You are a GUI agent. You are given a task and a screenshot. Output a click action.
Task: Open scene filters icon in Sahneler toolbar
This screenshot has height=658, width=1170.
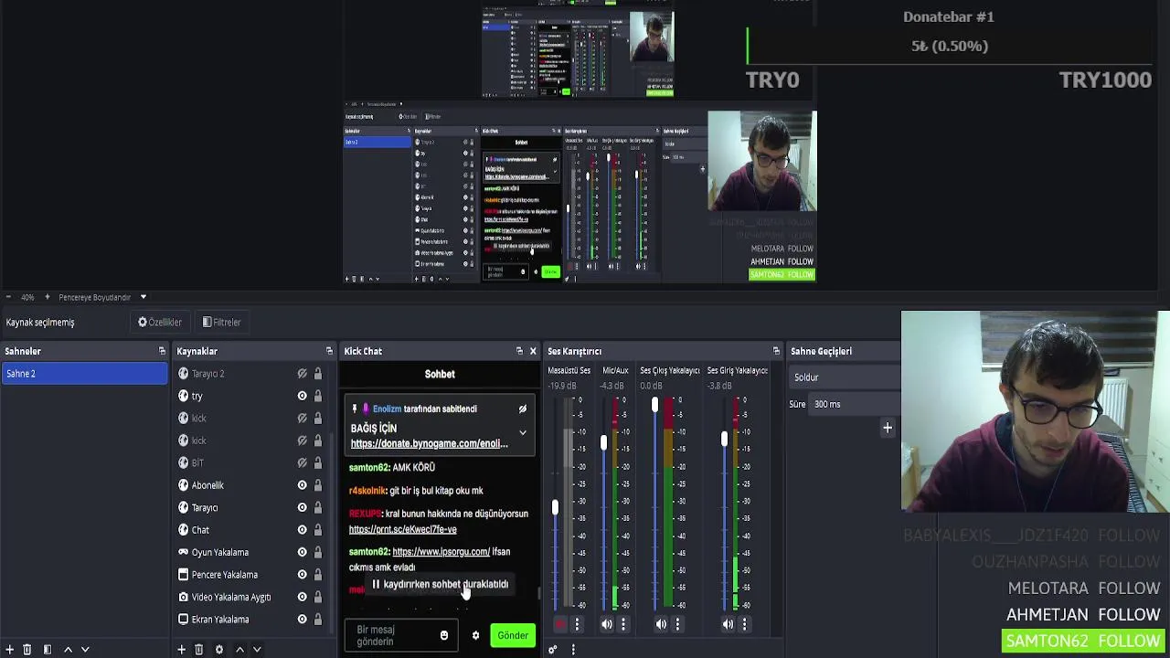[x=47, y=649]
